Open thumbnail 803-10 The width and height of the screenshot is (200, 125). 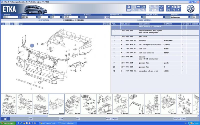tap(9, 104)
